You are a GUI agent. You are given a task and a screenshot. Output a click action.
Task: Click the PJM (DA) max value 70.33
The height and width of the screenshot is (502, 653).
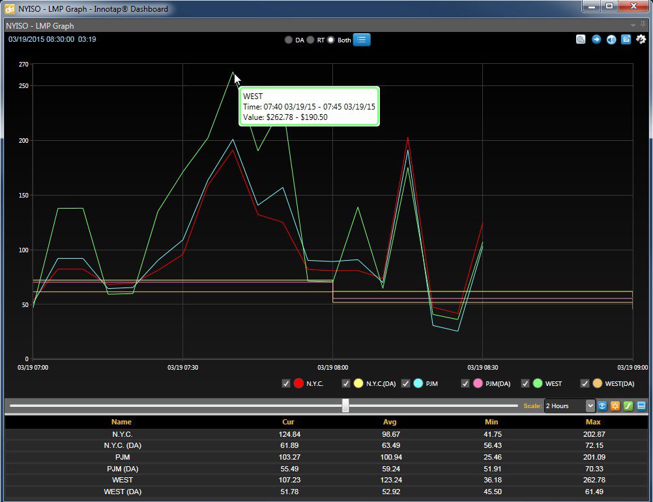click(x=594, y=469)
